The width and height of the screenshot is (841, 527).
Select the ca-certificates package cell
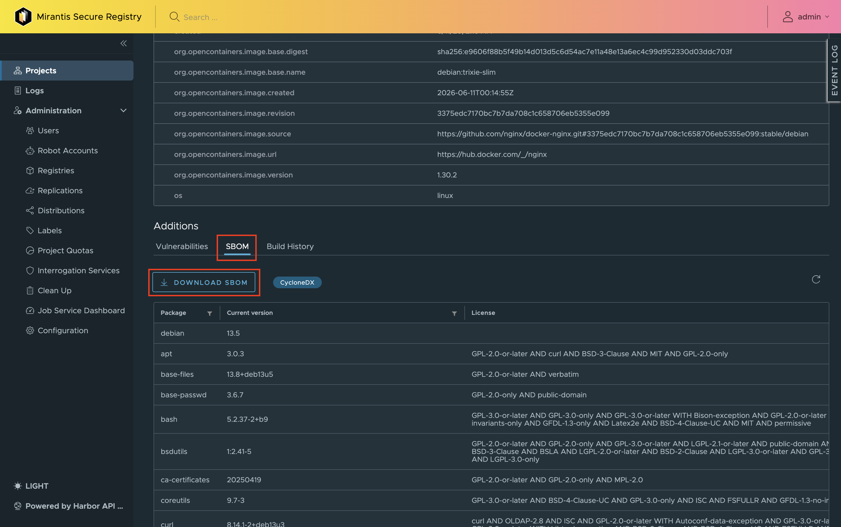[x=185, y=480]
